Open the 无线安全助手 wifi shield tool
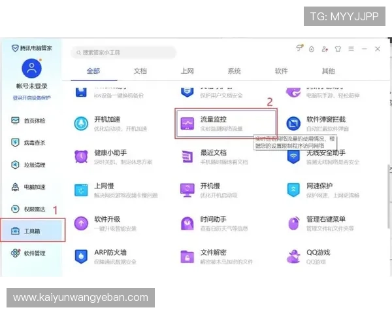 [323, 157]
